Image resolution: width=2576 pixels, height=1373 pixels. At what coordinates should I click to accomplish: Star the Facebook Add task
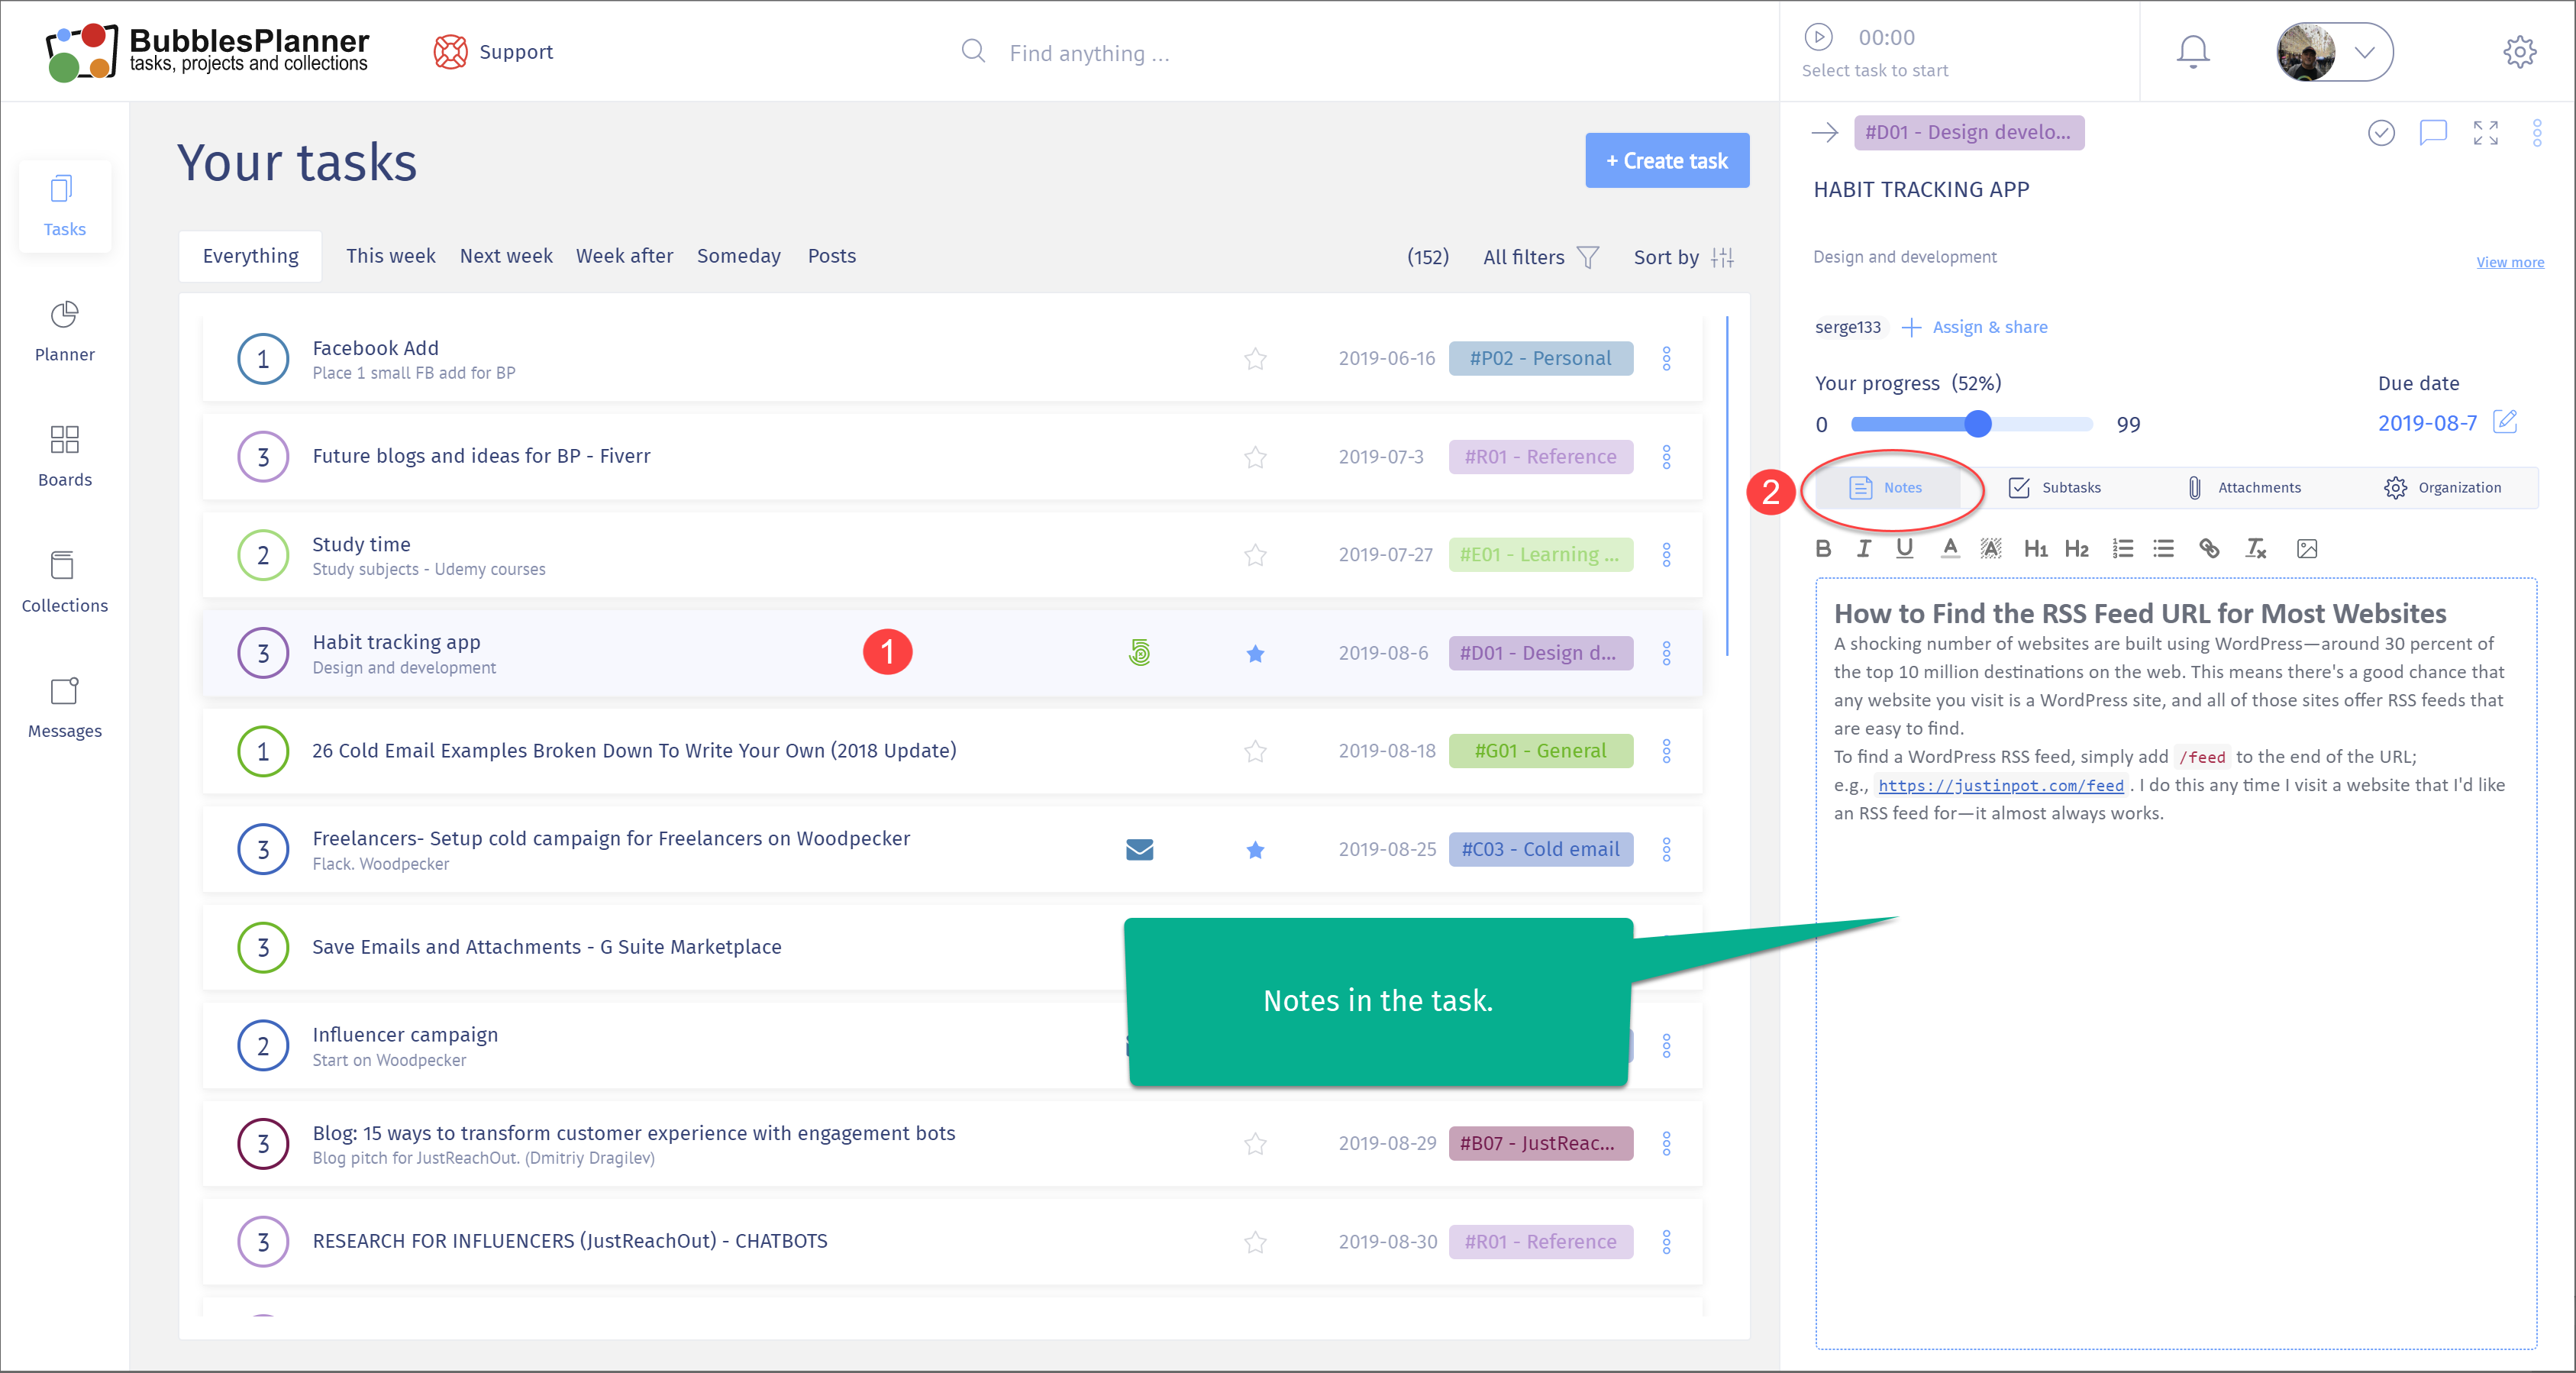[1255, 358]
